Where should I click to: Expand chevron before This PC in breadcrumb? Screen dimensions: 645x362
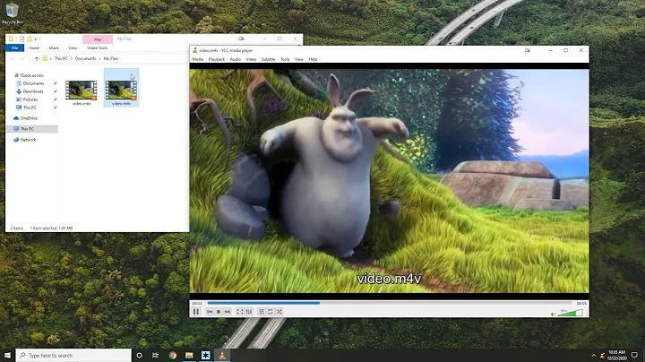[51, 59]
